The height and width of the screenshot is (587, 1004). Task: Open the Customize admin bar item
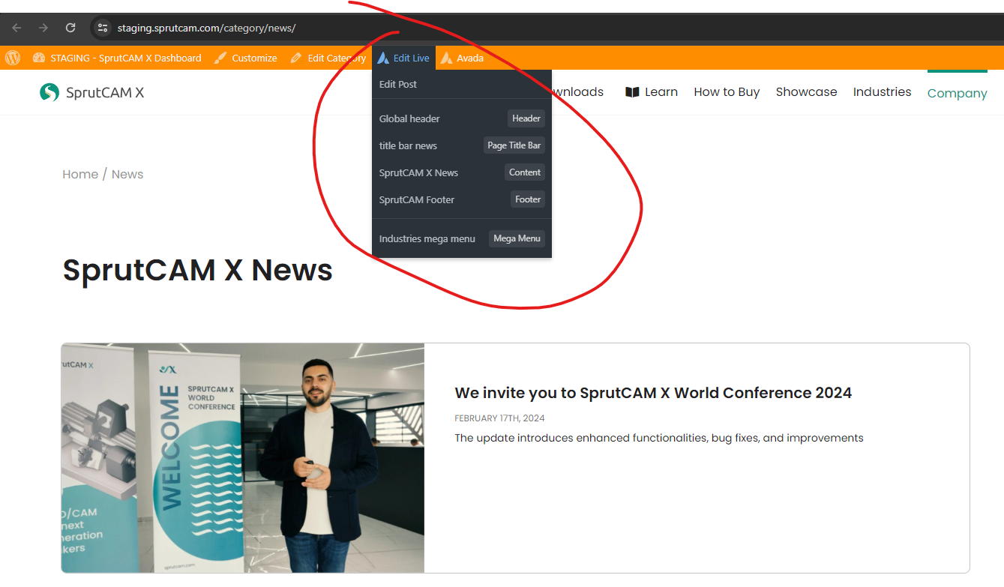click(245, 58)
